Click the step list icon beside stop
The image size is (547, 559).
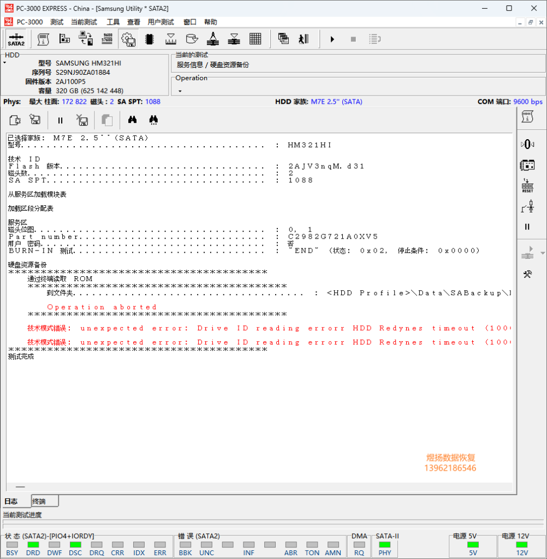point(374,39)
